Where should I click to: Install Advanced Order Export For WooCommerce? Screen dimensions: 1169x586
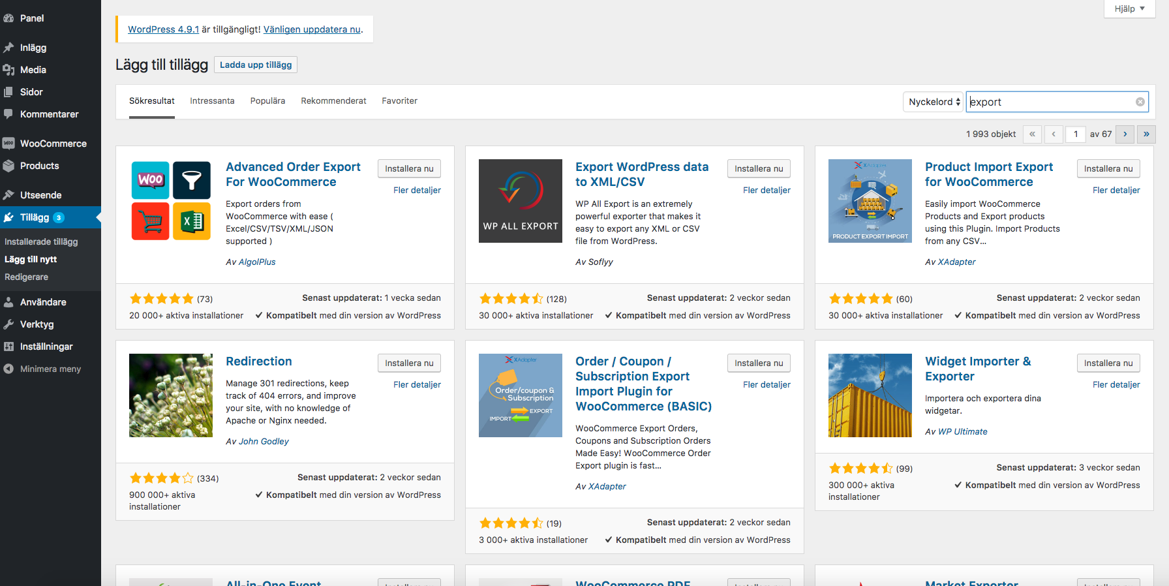coord(409,168)
